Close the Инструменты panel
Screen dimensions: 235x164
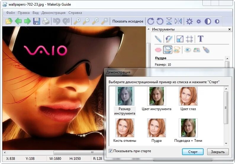coord(229,29)
